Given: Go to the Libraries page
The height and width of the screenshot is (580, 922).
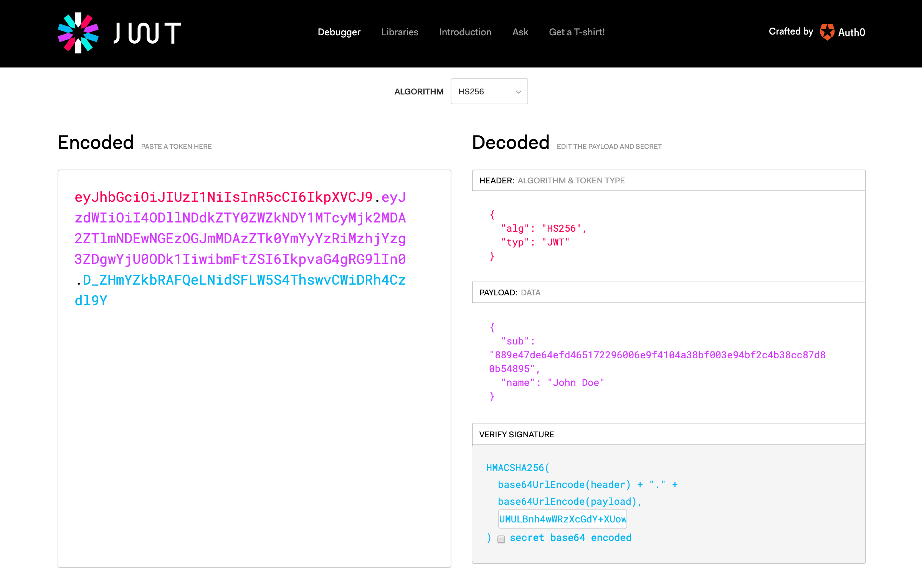Looking at the screenshot, I should 400,32.
